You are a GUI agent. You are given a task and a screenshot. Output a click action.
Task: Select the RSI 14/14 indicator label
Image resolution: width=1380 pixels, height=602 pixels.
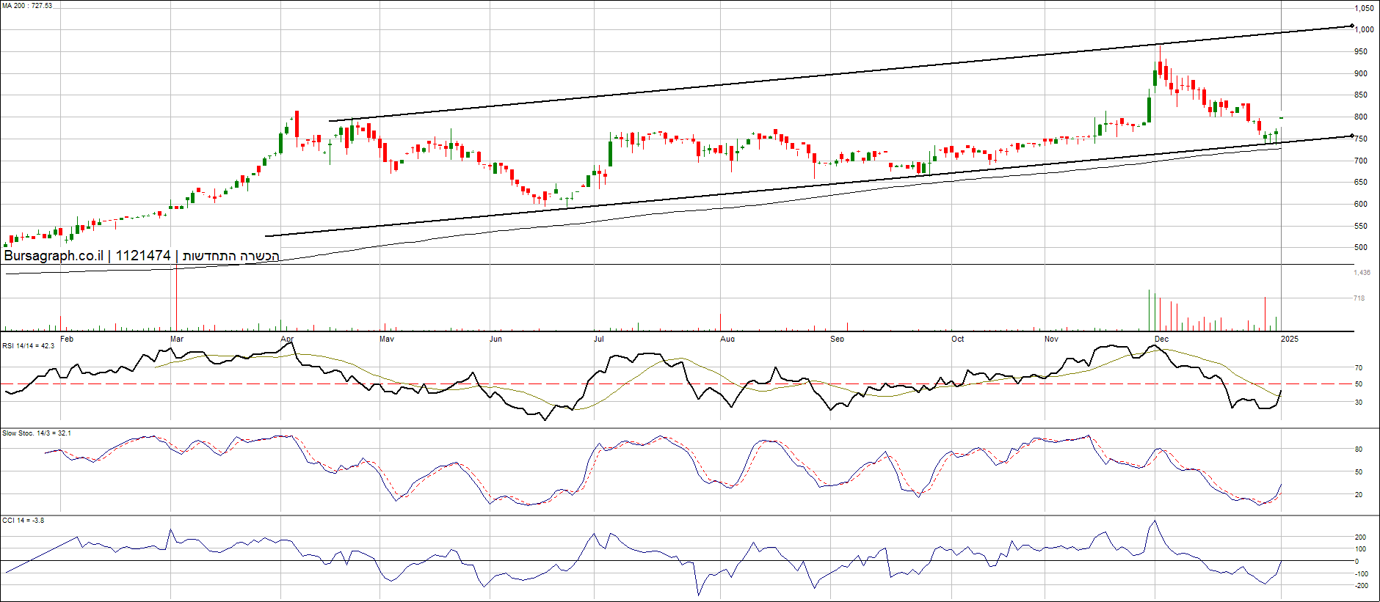pos(29,346)
